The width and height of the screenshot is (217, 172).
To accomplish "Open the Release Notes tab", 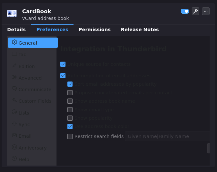I will [x=140, y=30].
